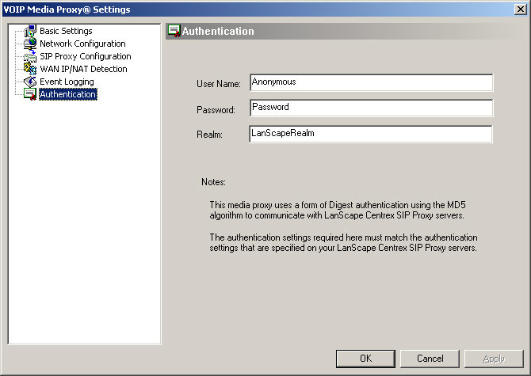Click the WAN IP/NAT Detection gears icon
The height and width of the screenshot is (376, 531).
pyautogui.click(x=30, y=69)
